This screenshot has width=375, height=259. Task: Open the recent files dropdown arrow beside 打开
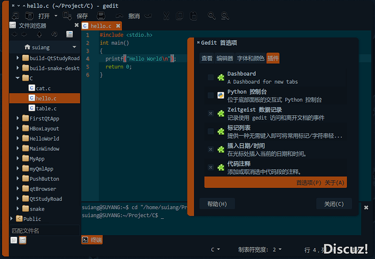(56, 16)
